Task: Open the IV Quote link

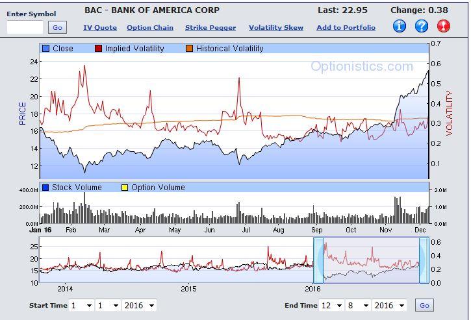Action: (x=100, y=28)
